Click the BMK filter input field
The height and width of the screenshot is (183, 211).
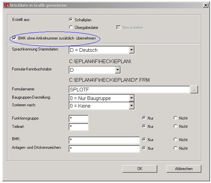coord(104,140)
